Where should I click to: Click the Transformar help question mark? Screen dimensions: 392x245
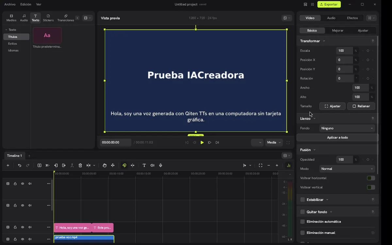click(373, 41)
